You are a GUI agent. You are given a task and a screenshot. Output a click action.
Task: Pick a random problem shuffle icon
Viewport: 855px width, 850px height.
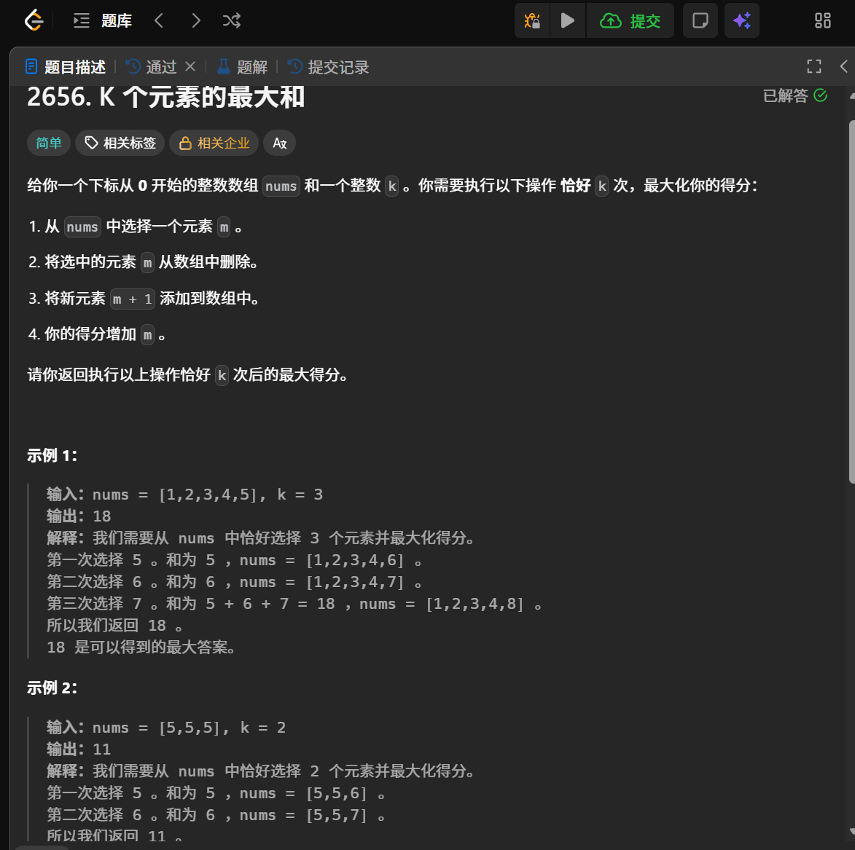(x=232, y=20)
